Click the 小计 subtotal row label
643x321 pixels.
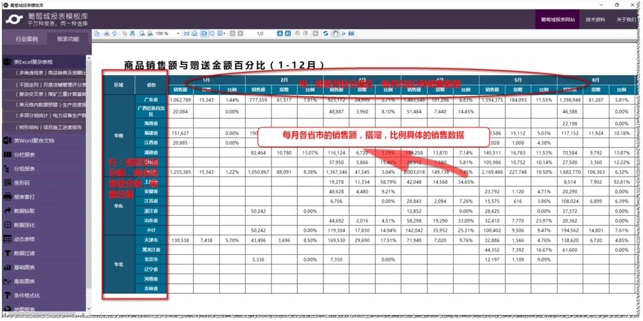click(x=151, y=230)
